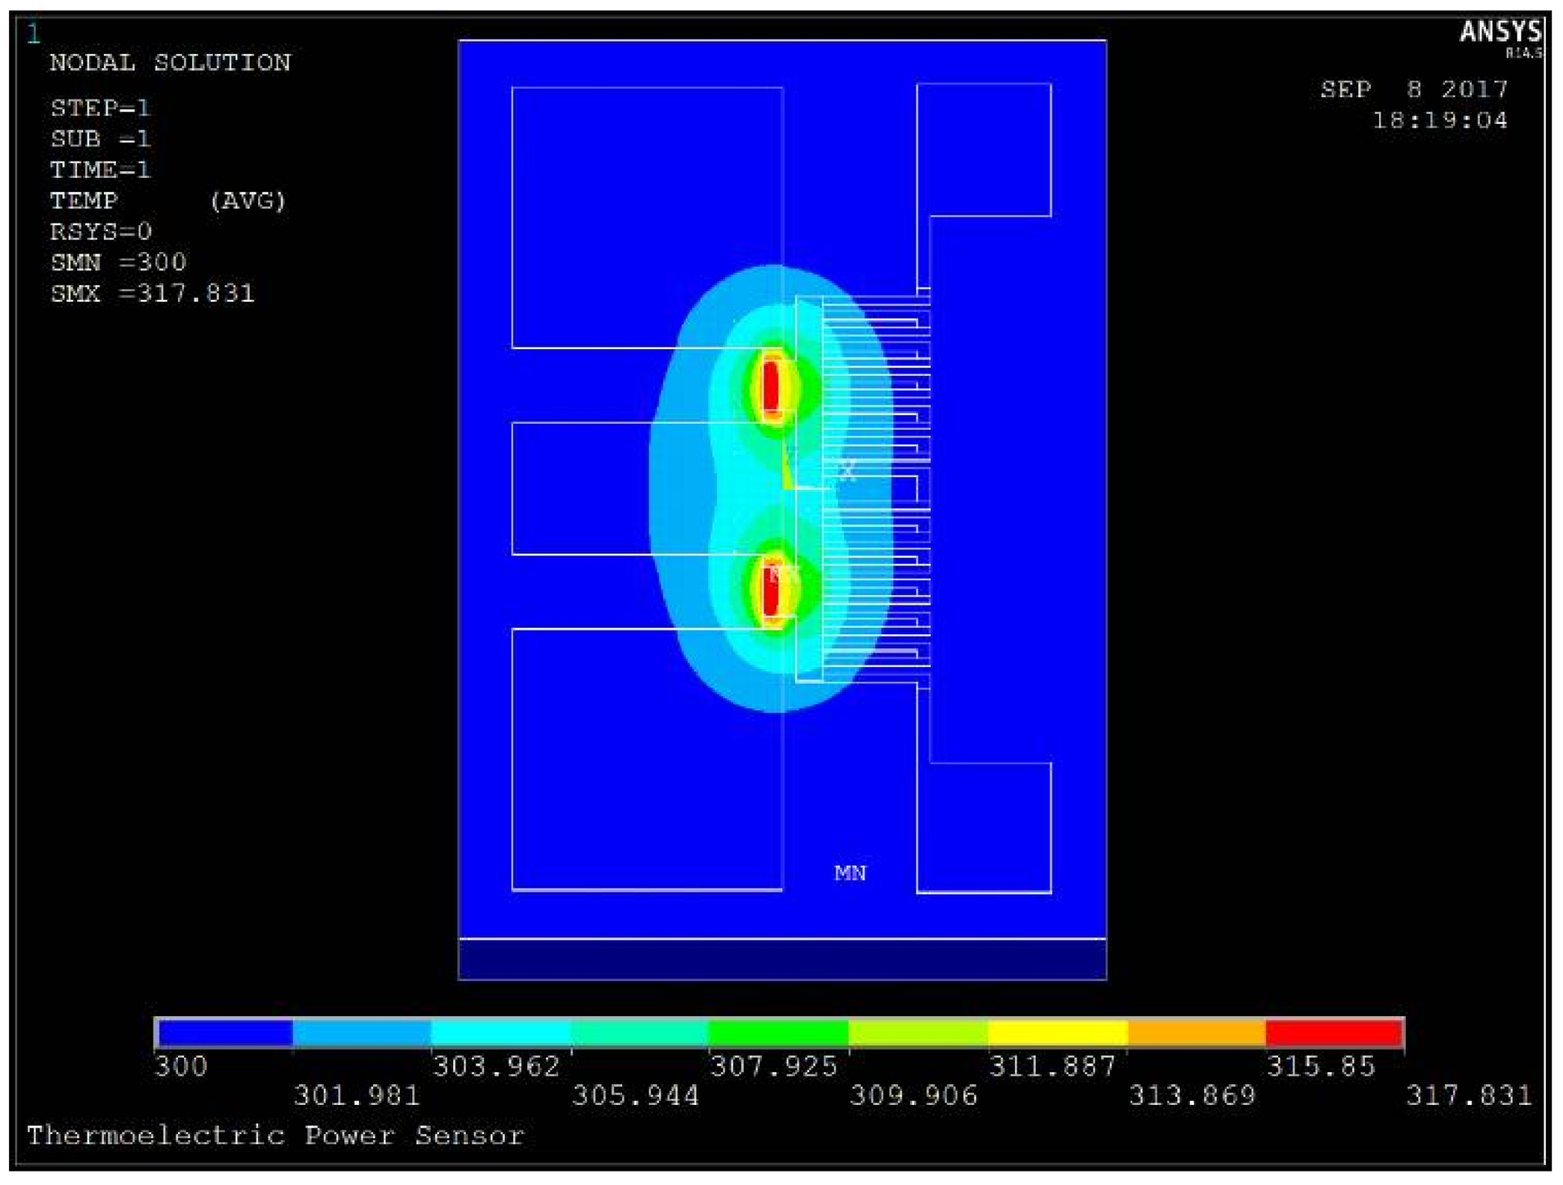Click the 'SMN =300' value

(119, 262)
